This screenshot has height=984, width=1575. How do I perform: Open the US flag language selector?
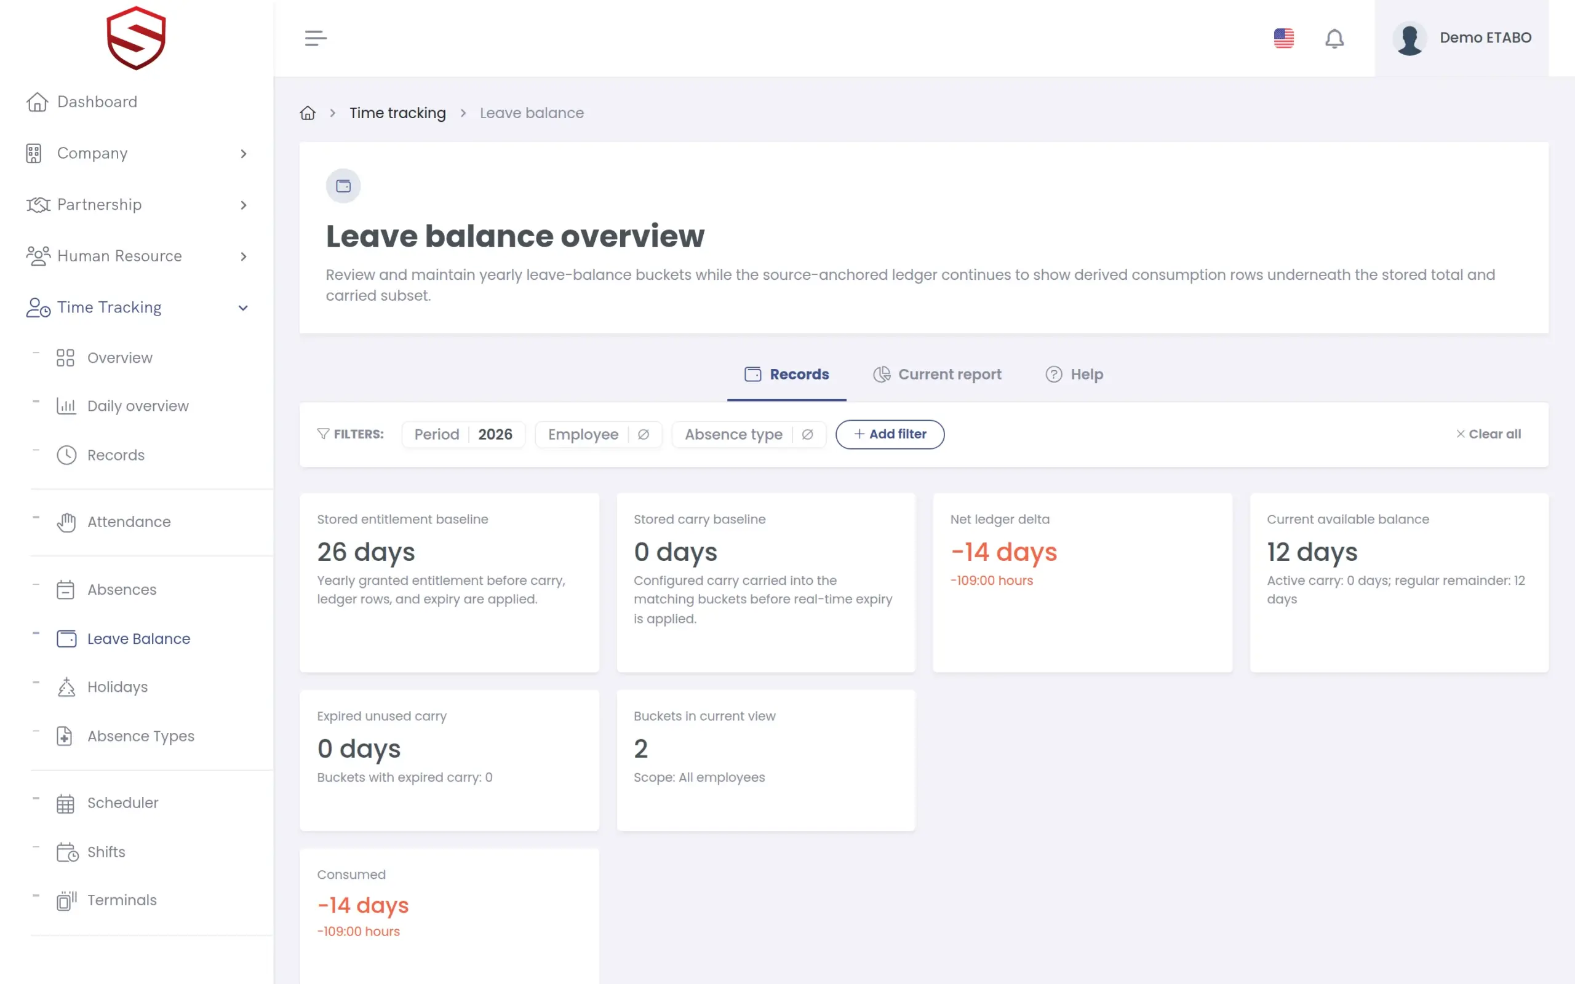[1283, 38]
